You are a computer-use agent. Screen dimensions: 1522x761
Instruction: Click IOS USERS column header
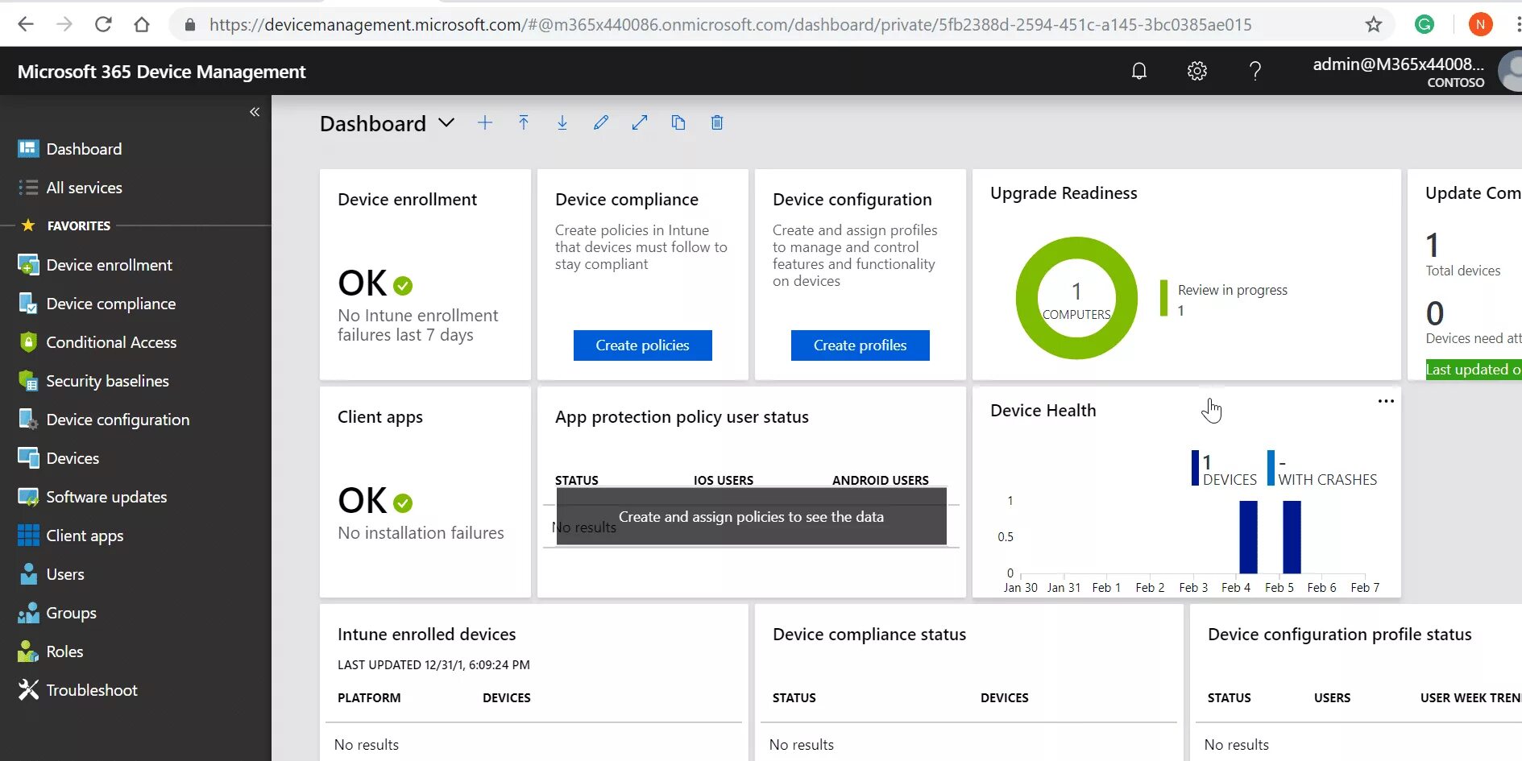coord(724,481)
